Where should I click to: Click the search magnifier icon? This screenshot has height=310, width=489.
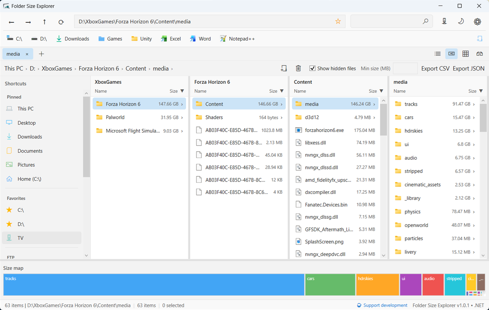tap(425, 21)
